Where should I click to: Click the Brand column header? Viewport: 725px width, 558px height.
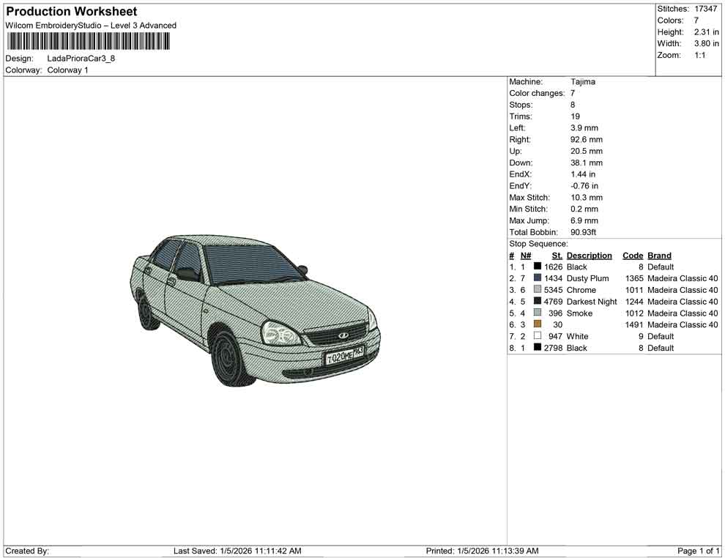point(659,255)
